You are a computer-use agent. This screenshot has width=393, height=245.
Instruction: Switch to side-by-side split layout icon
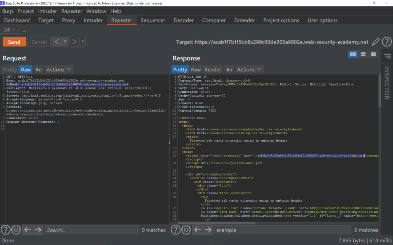pyautogui.click(x=353, y=54)
